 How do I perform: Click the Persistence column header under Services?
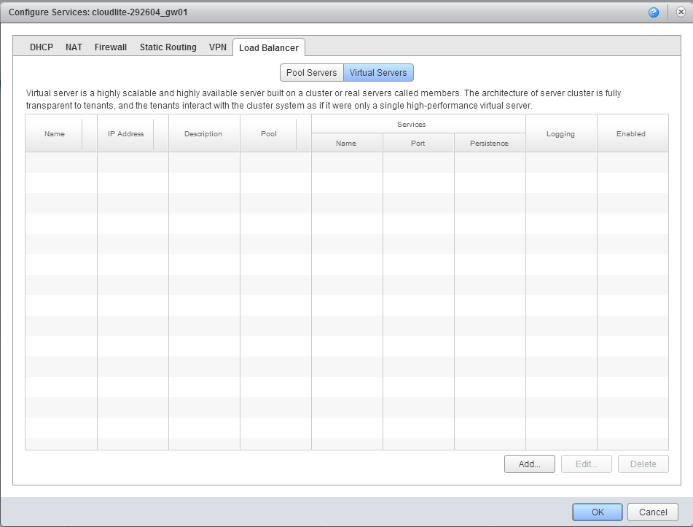coord(489,143)
